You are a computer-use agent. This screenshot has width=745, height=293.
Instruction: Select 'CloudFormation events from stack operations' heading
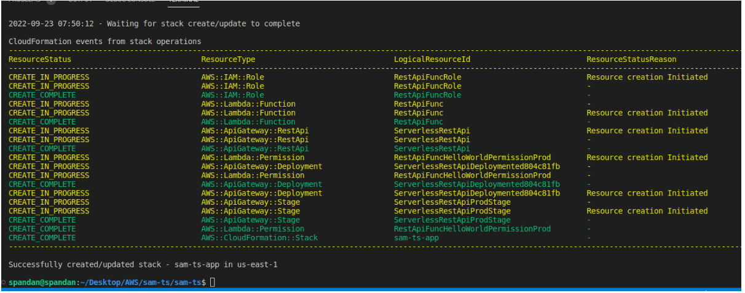[104, 42]
